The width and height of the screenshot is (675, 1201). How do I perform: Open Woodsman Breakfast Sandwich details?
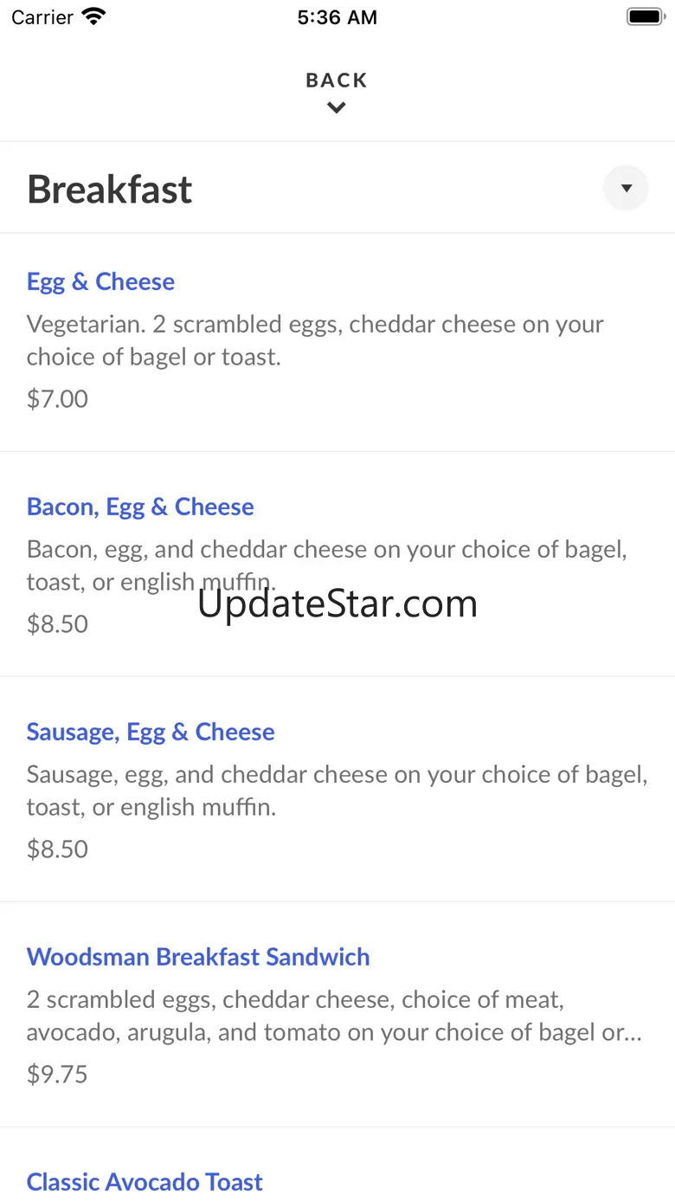[198, 957]
